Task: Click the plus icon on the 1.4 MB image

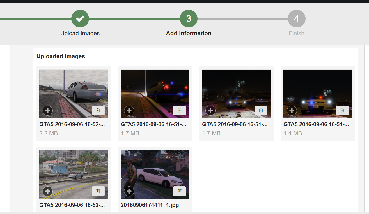Action: (x=292, y=111)
